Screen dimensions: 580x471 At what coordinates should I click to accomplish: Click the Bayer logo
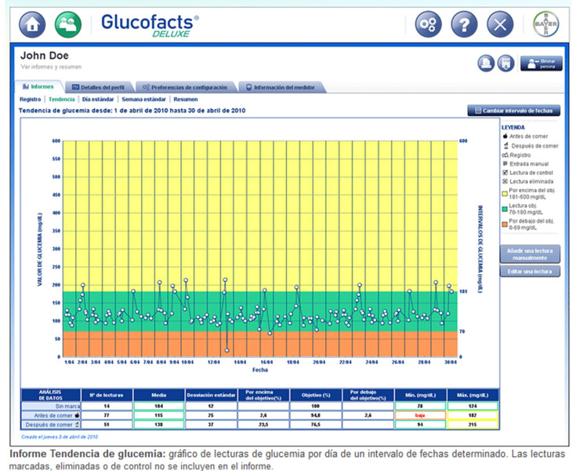[546, 24]
